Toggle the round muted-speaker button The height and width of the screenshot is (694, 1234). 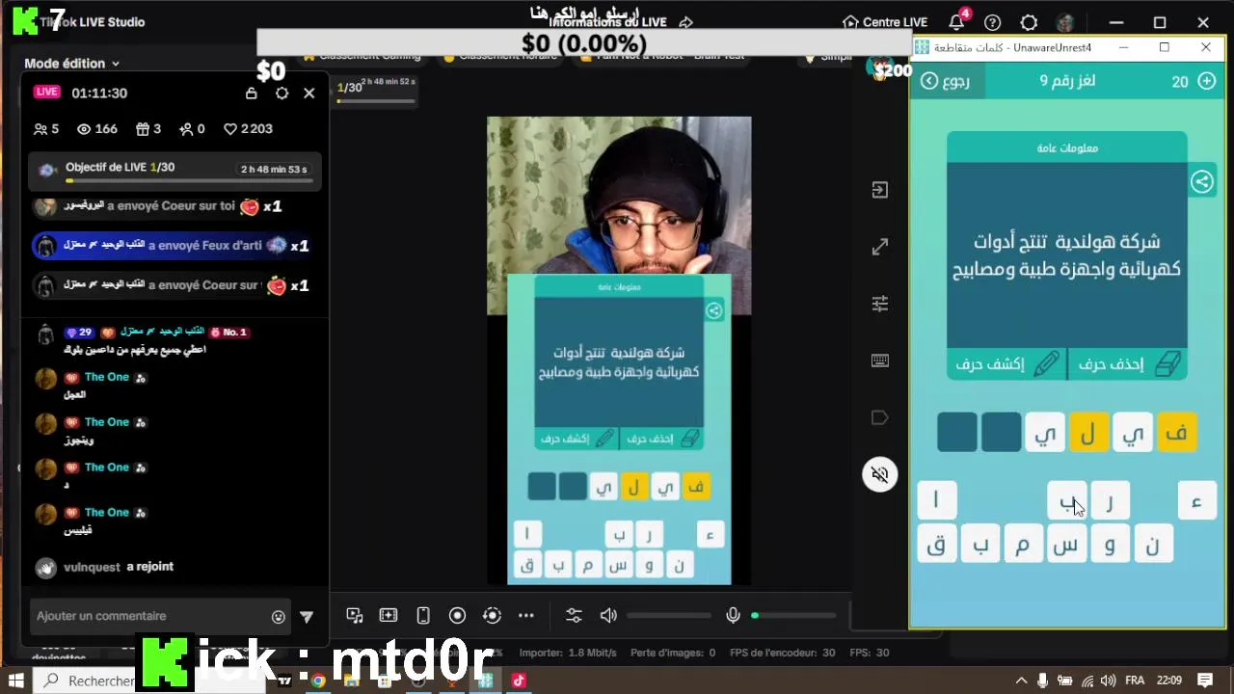(880, 474)
